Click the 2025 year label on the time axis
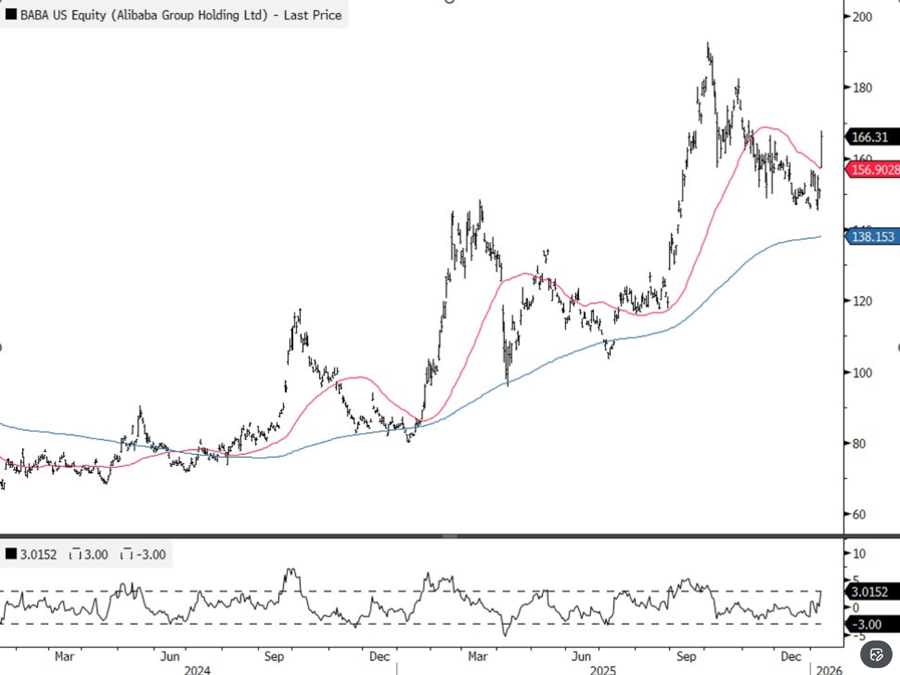Viewport: 900px width, 675px height. [603, 670]
